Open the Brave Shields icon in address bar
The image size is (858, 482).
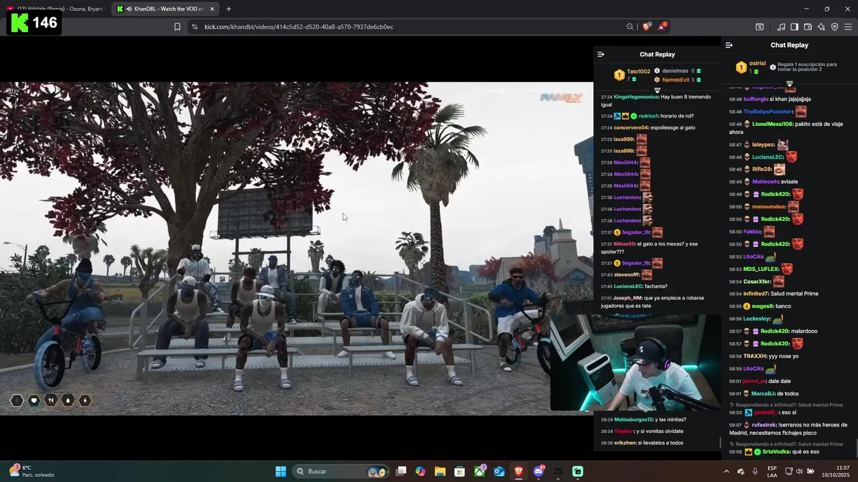[646, 27]
